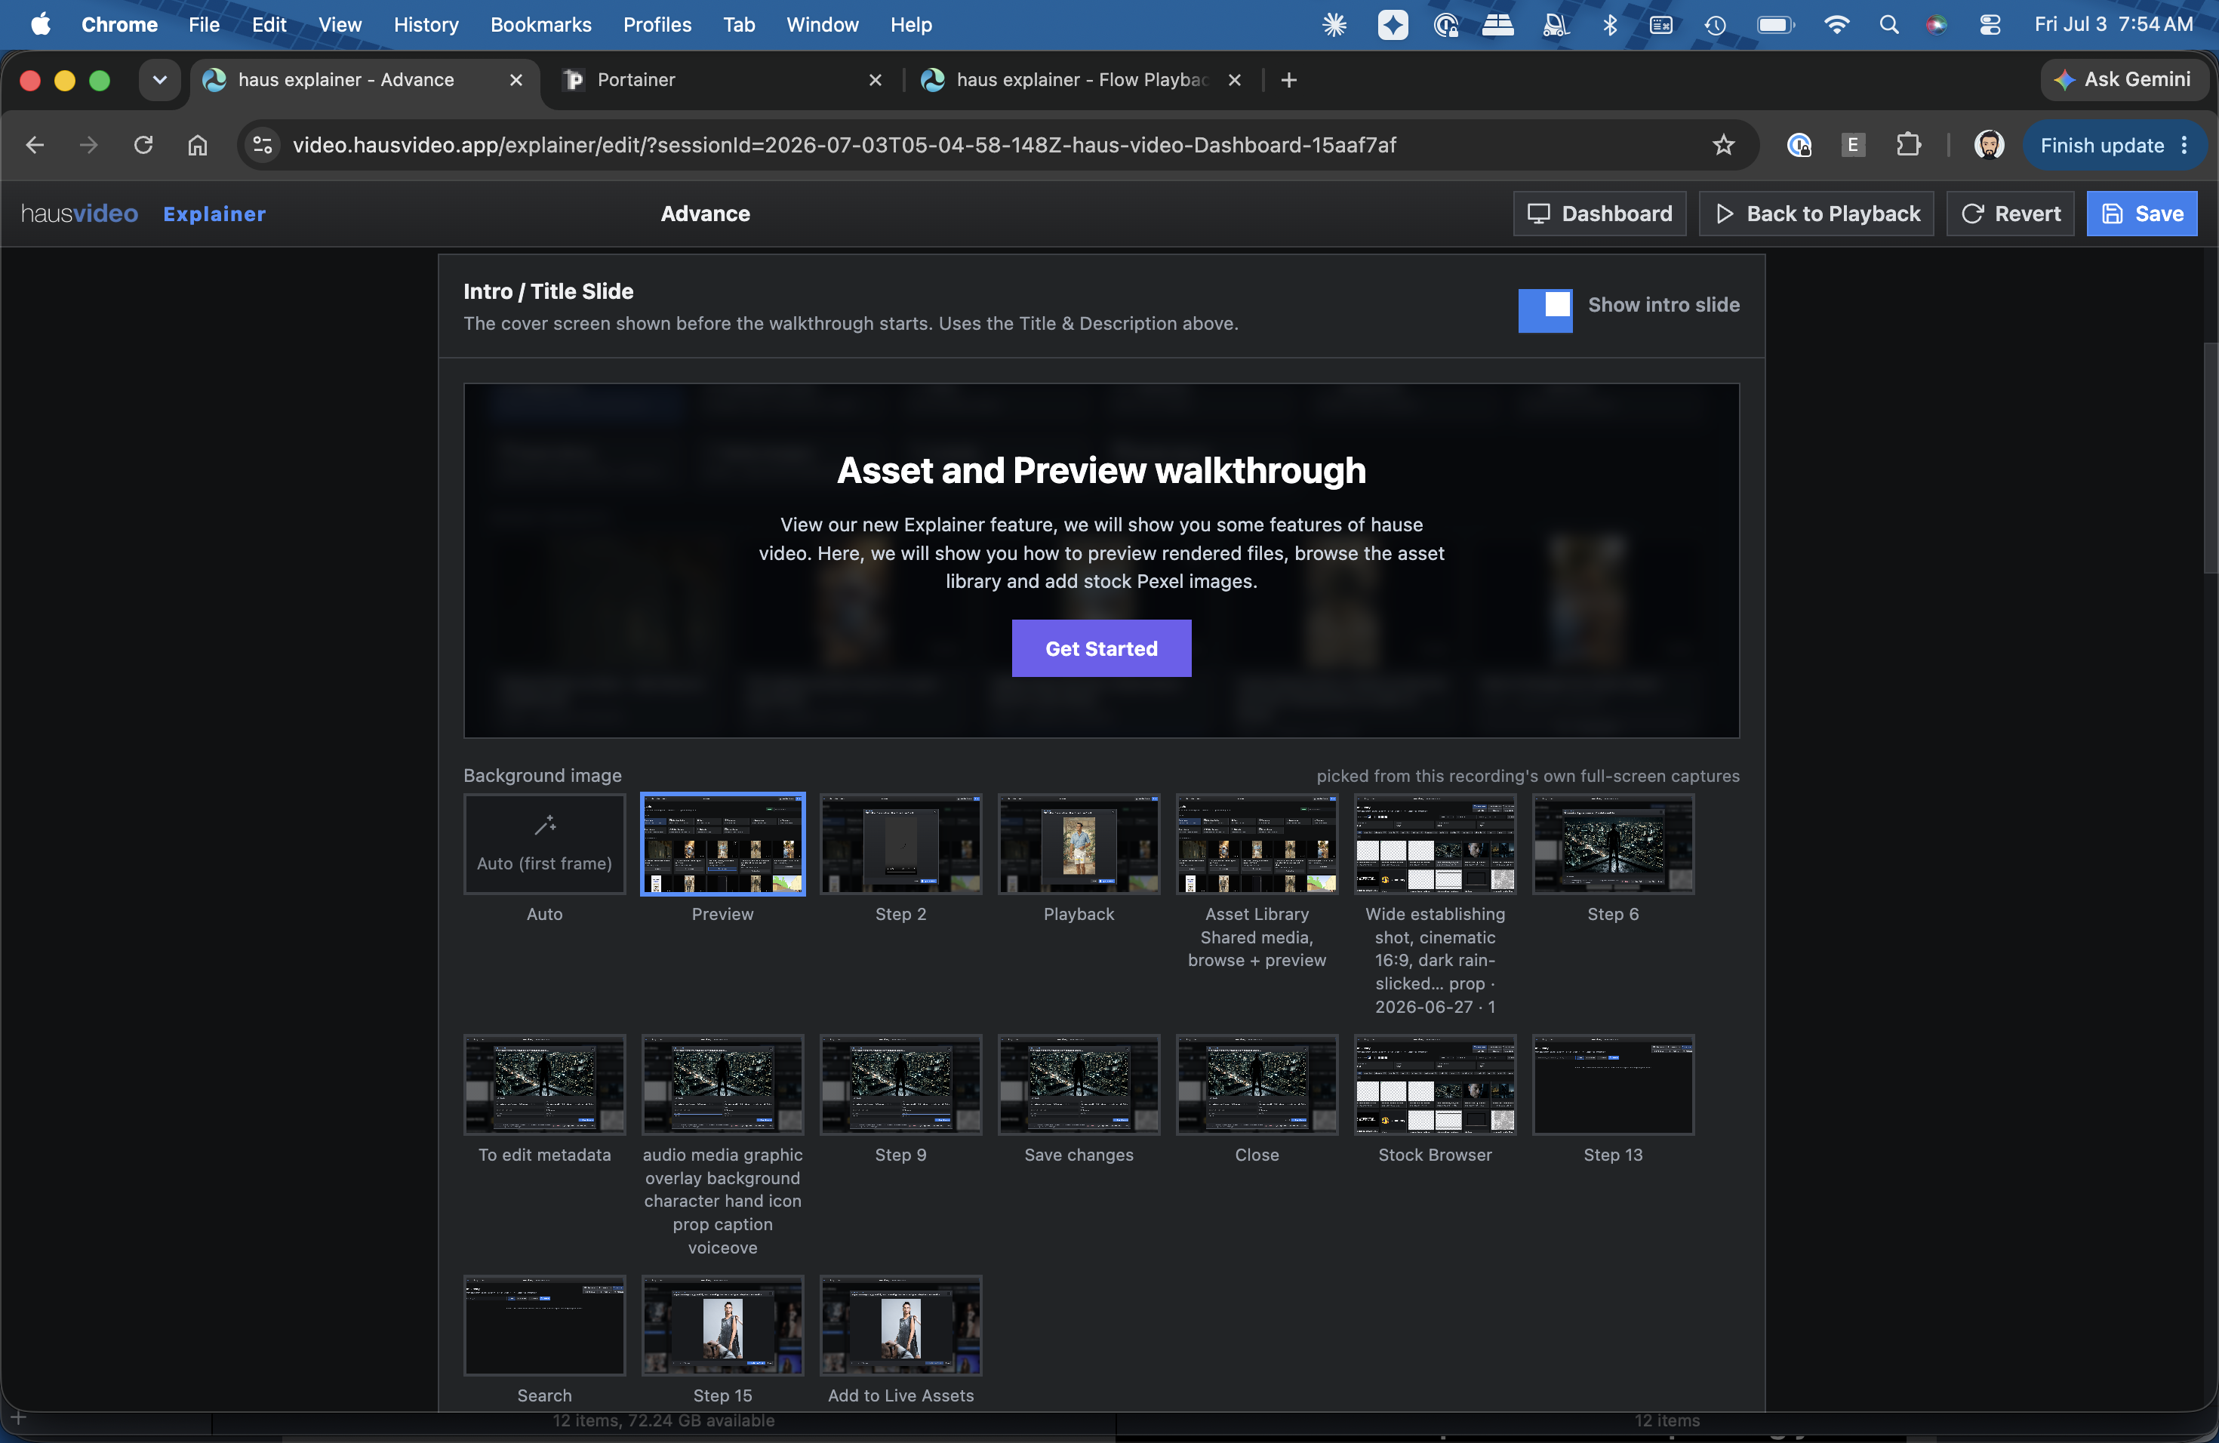Viewport: 2219px width, 1443px height.
Task: Revert changes
Action: tap(2009, 214)
